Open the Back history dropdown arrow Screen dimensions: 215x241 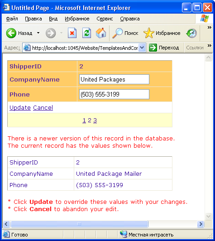(x=38, y=33)
